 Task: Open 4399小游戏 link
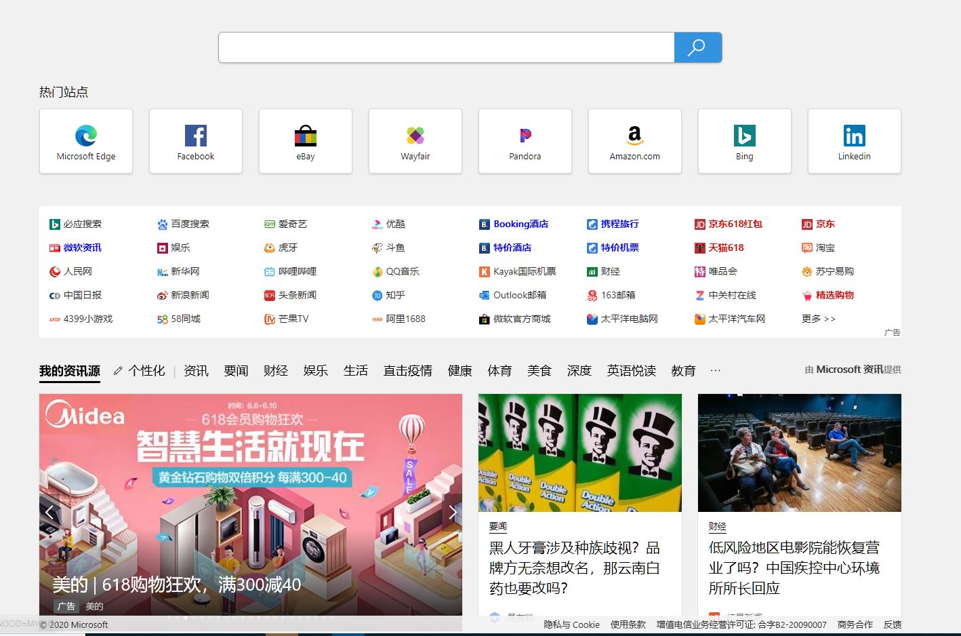tap(81, 319)
